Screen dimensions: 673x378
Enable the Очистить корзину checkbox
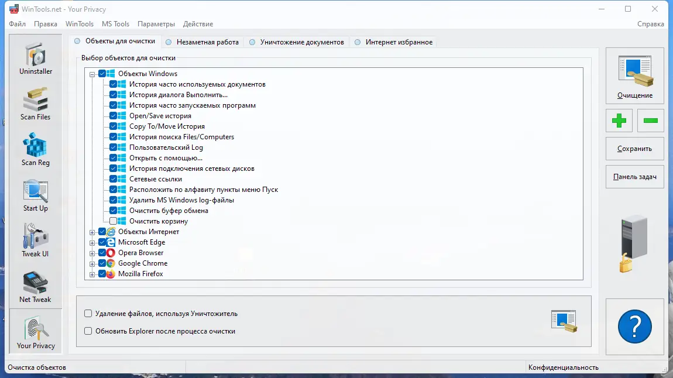click(x=114, y=221)
